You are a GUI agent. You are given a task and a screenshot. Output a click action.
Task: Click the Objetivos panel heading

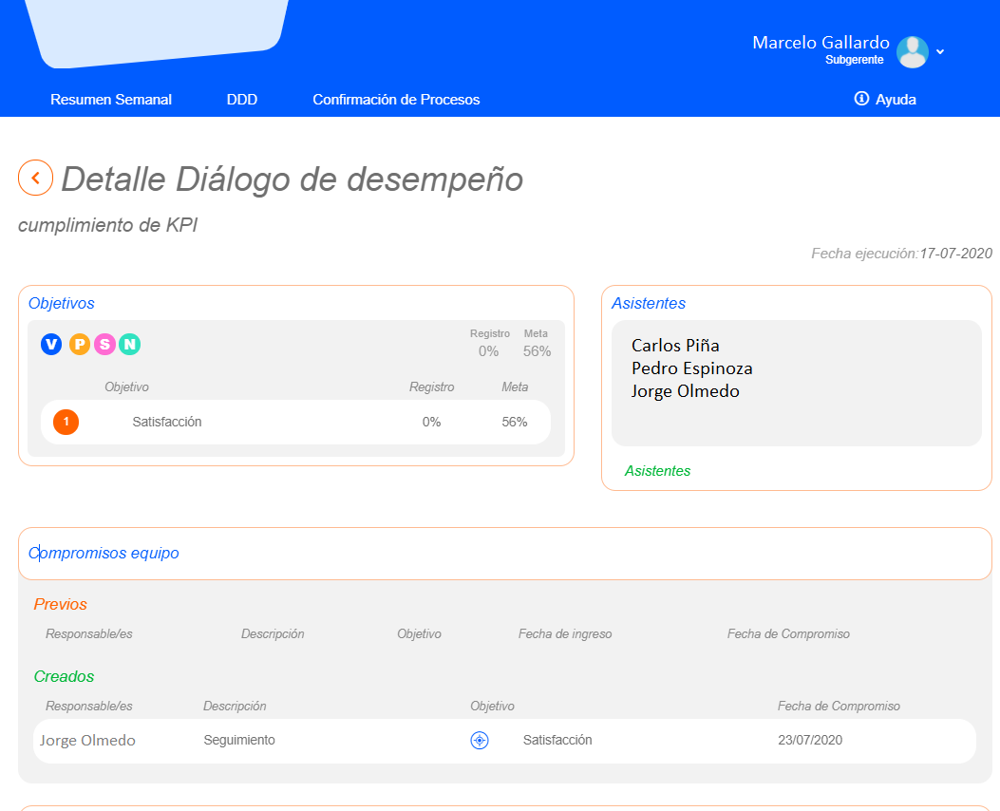[x=61, y=304]
